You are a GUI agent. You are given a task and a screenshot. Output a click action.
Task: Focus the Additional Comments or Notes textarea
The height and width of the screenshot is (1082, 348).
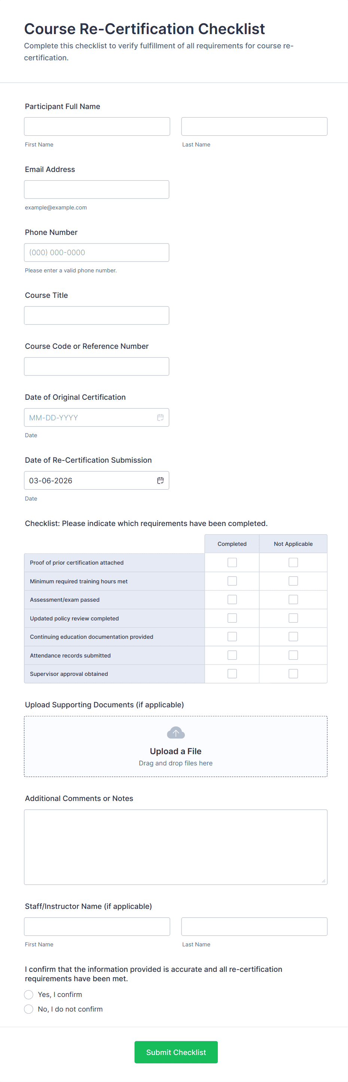point(175,847)
